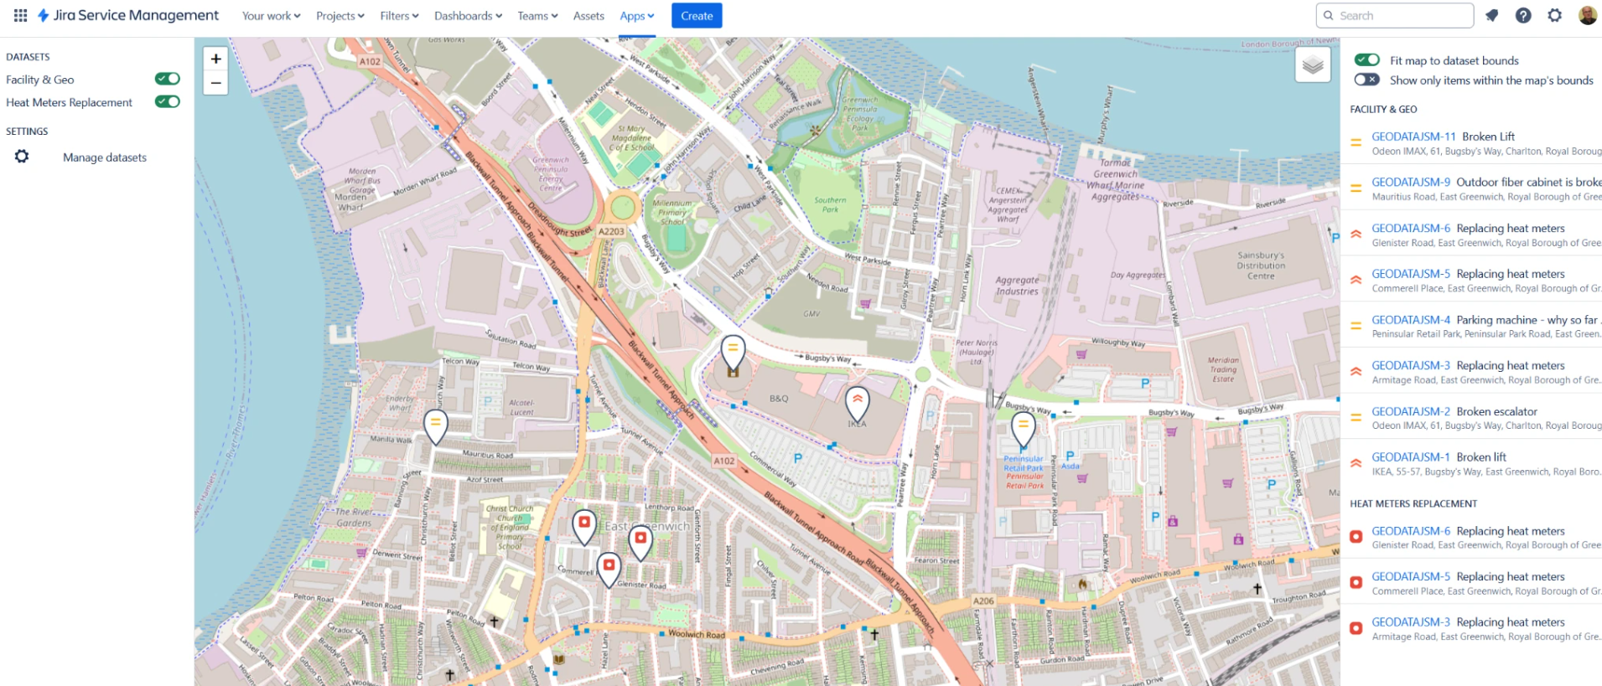Click the Facility & Geo dataset label
1602x686 pixels.
(x=40, y=80)
